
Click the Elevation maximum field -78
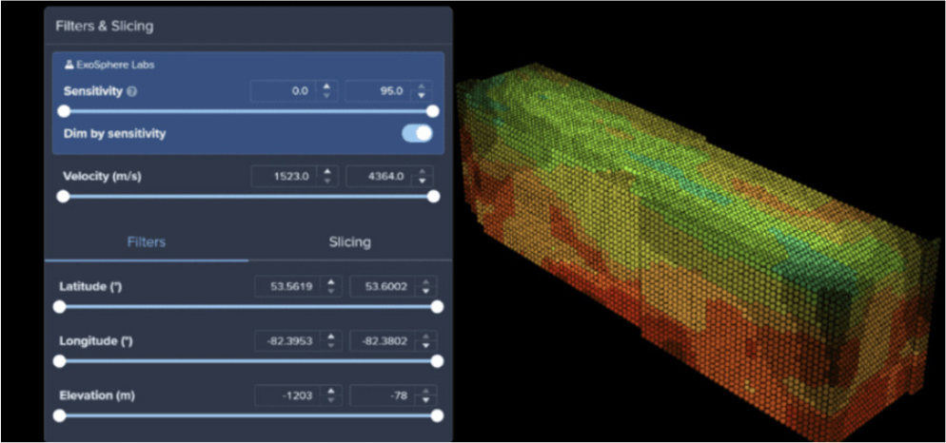coord(384,395)
